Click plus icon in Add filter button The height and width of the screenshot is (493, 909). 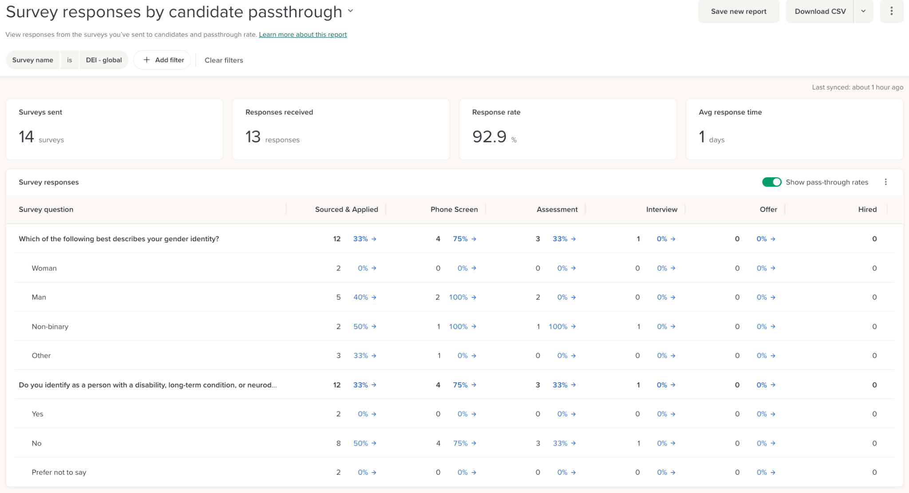[146, 60]
